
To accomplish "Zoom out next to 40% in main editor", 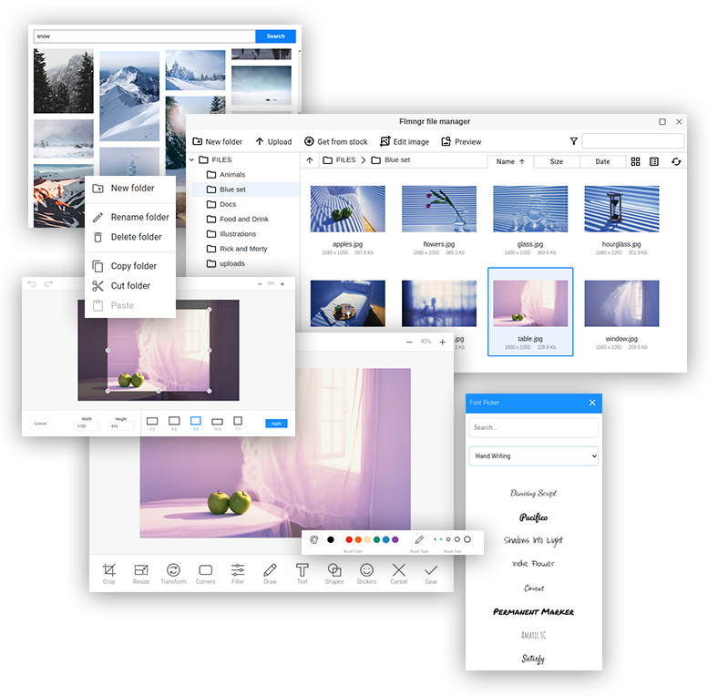I will coord(409,342).
